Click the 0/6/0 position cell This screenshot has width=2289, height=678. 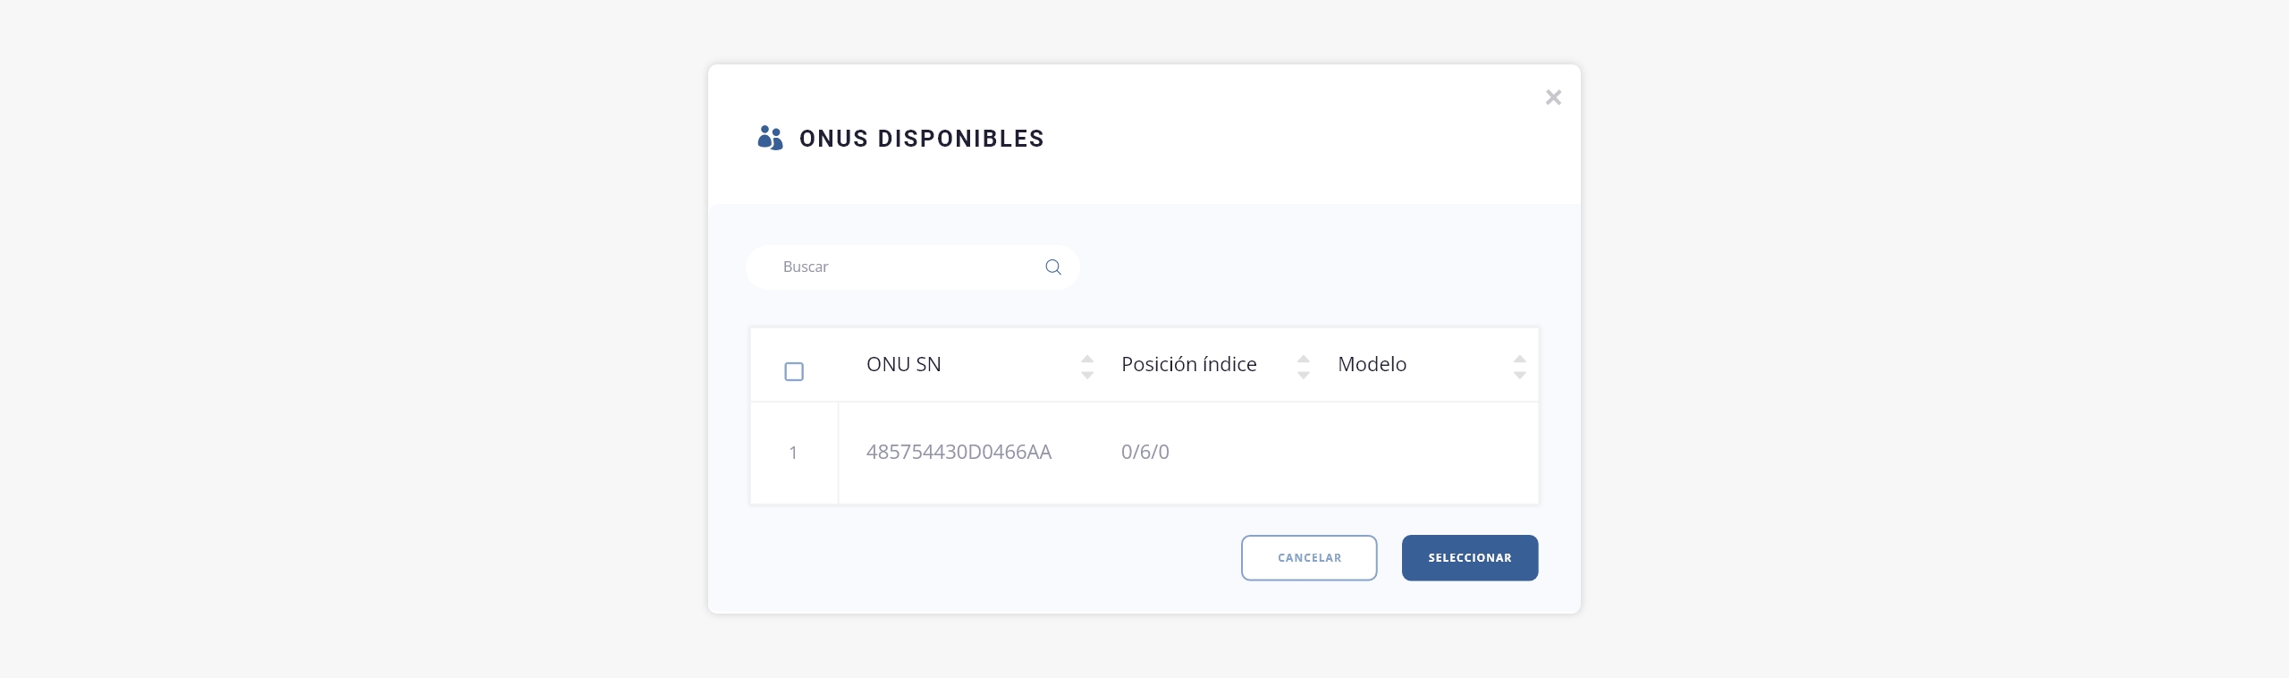tap(1145, 453)
